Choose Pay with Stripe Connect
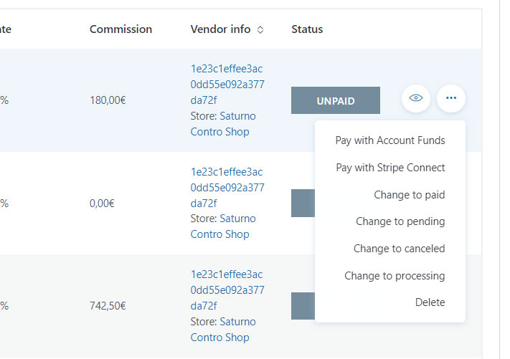Image resolution: width=510 pixels, height=359 pixels. pos(390,168)
